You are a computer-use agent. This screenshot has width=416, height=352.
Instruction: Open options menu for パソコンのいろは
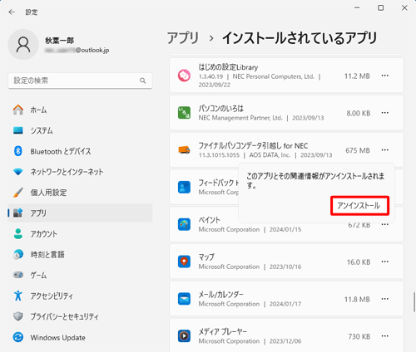[385, 113]
